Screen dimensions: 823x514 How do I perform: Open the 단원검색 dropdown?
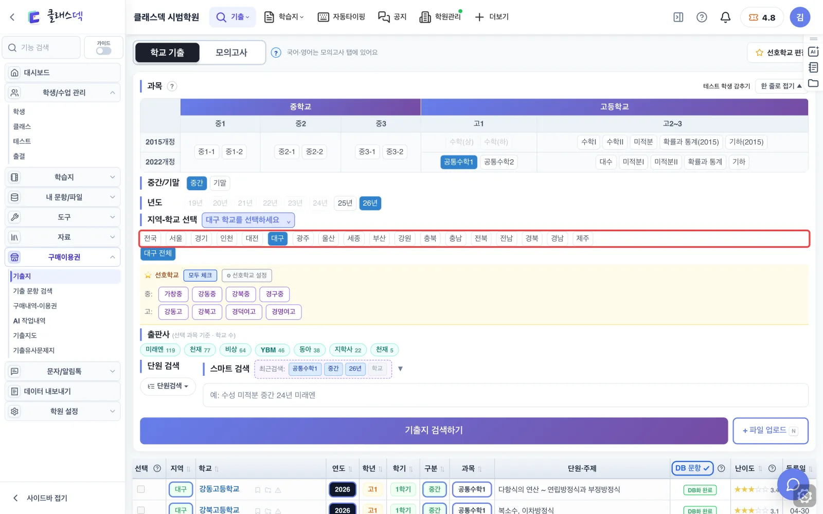(168, 386)
